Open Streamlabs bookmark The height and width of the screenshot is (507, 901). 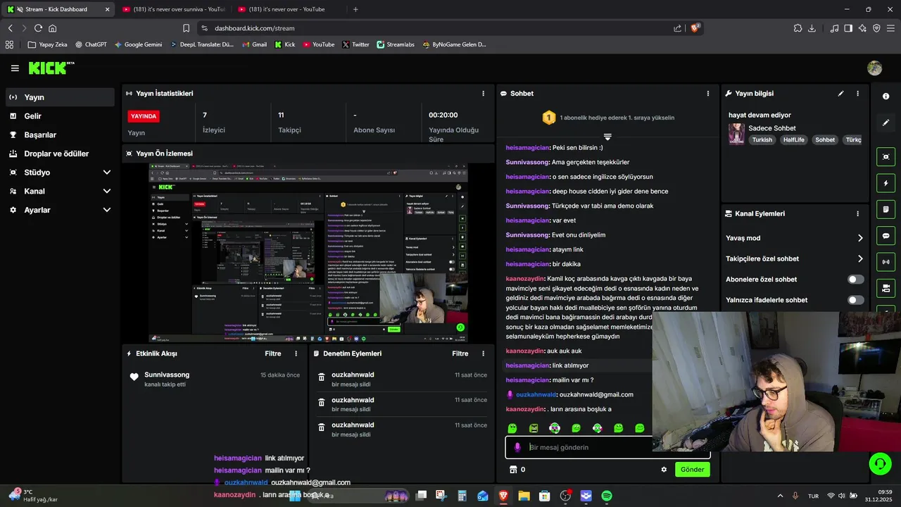coord(395,44)
